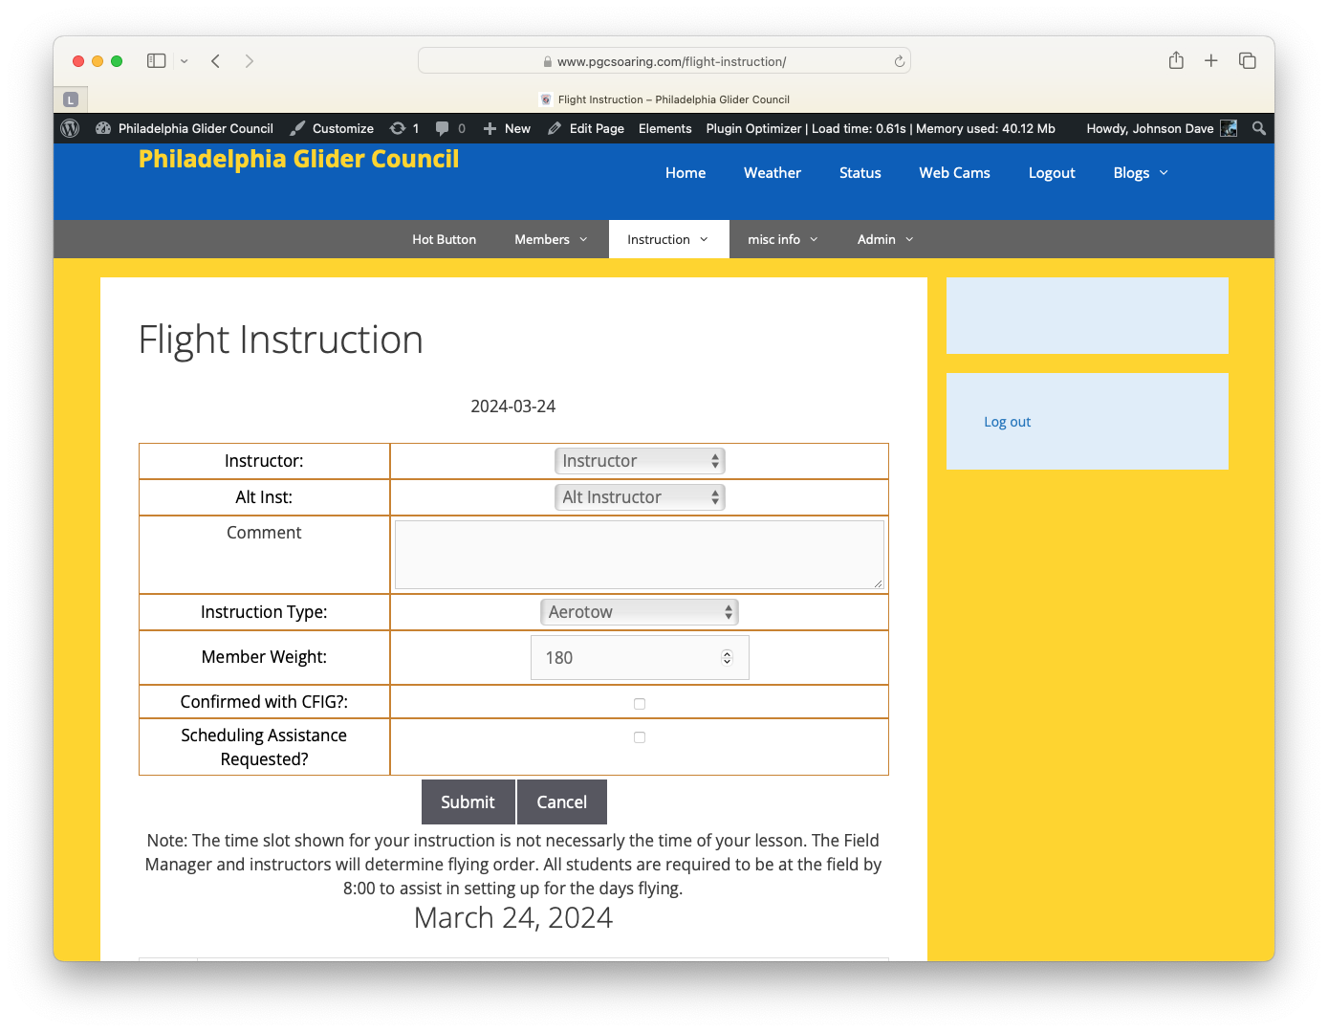Open Safari tab overview icon
The width and height of the screenshot is (1328, 1032).
tap(1248, 61)
